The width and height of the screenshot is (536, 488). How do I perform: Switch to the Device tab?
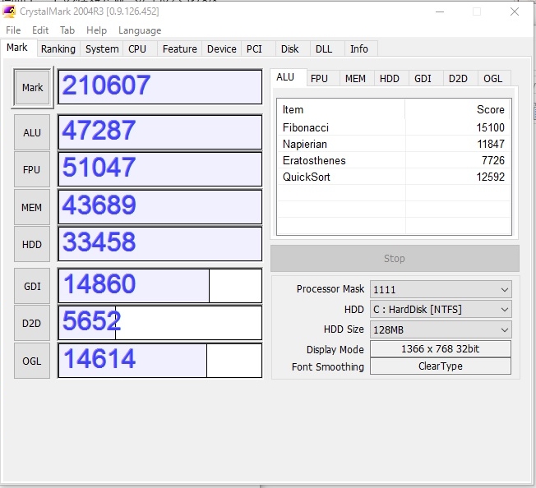pyautogui.click(x=221, y=48)
